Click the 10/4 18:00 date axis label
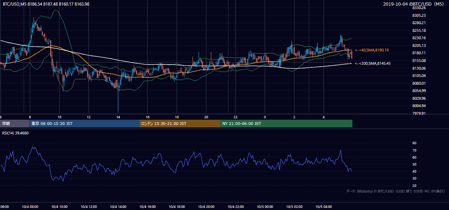 177,207
